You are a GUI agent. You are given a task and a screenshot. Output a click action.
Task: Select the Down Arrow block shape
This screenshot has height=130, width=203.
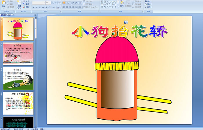point(115,4)
